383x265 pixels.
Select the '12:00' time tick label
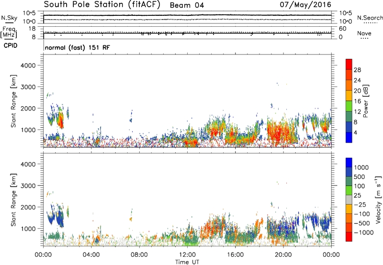coord(187,255)
